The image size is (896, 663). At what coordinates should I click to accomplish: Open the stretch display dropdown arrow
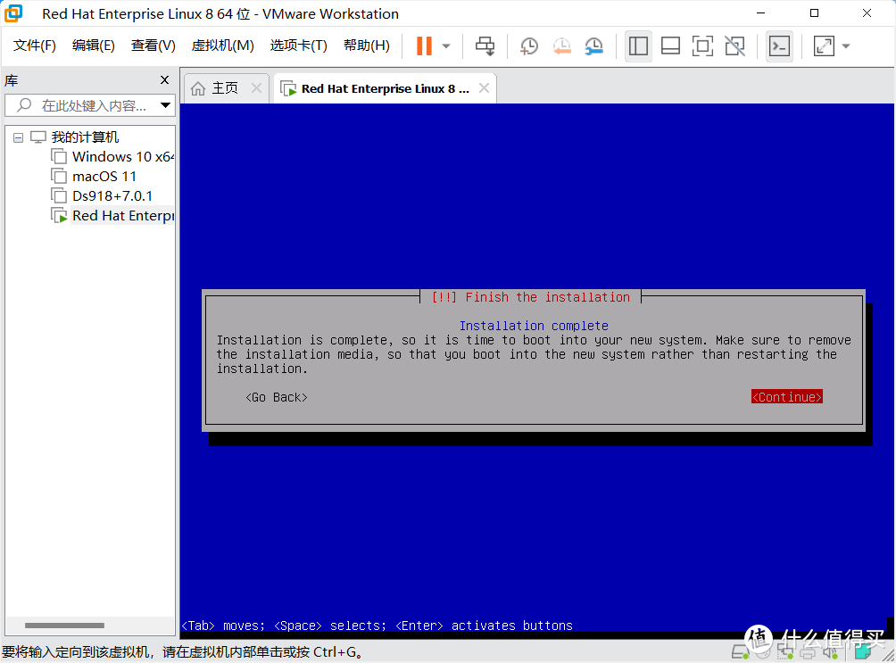click(846, 46)
